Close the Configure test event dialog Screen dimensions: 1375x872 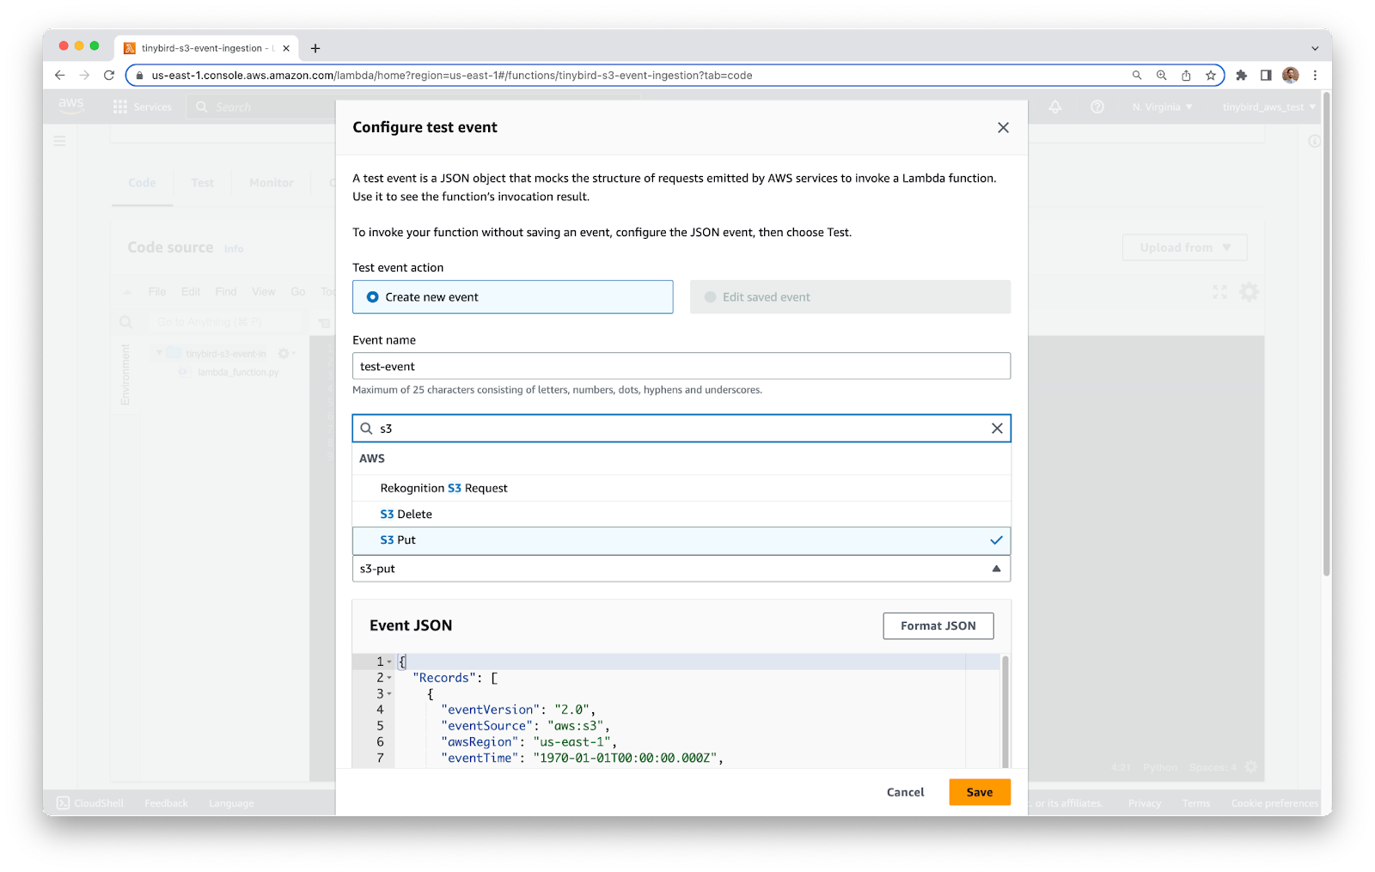(x=1003, y=128)
